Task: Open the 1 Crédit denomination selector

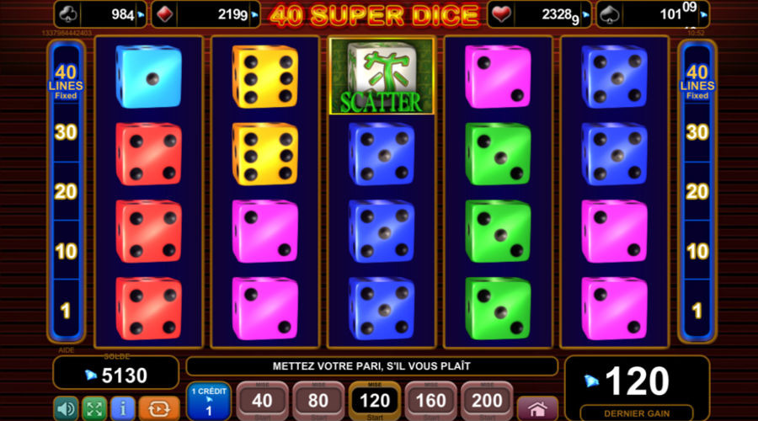Action: coord(209,401)
